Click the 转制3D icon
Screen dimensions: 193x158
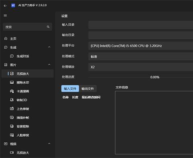[x=12, y=100]
